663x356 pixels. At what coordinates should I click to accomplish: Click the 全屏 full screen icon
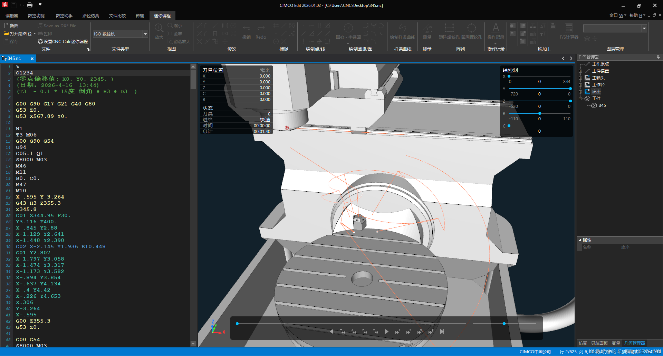[x=170, y=33]
